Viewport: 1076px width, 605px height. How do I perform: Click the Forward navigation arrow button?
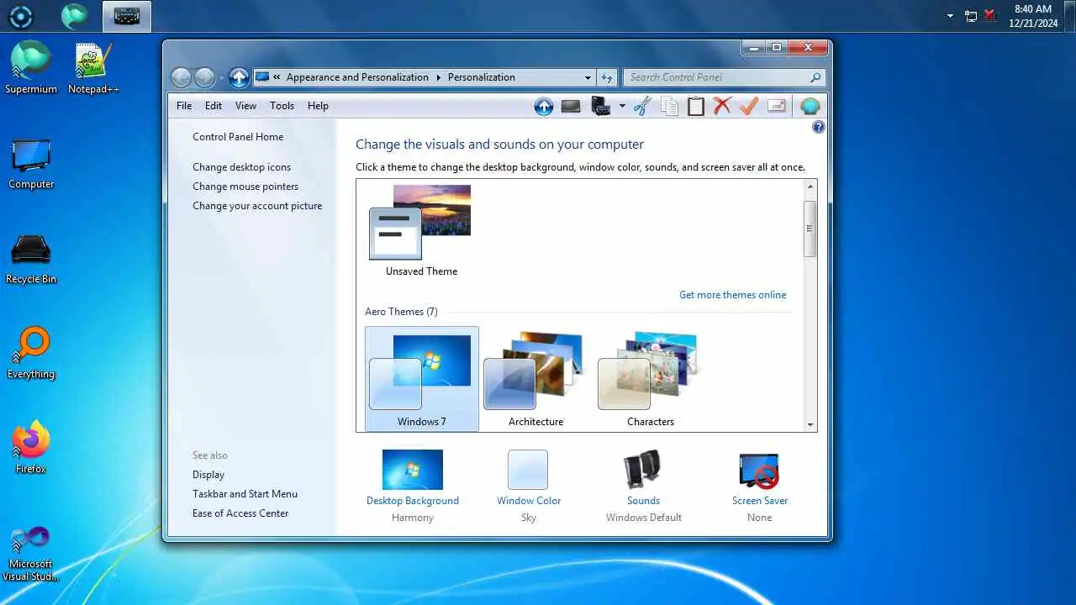point(204,77)
